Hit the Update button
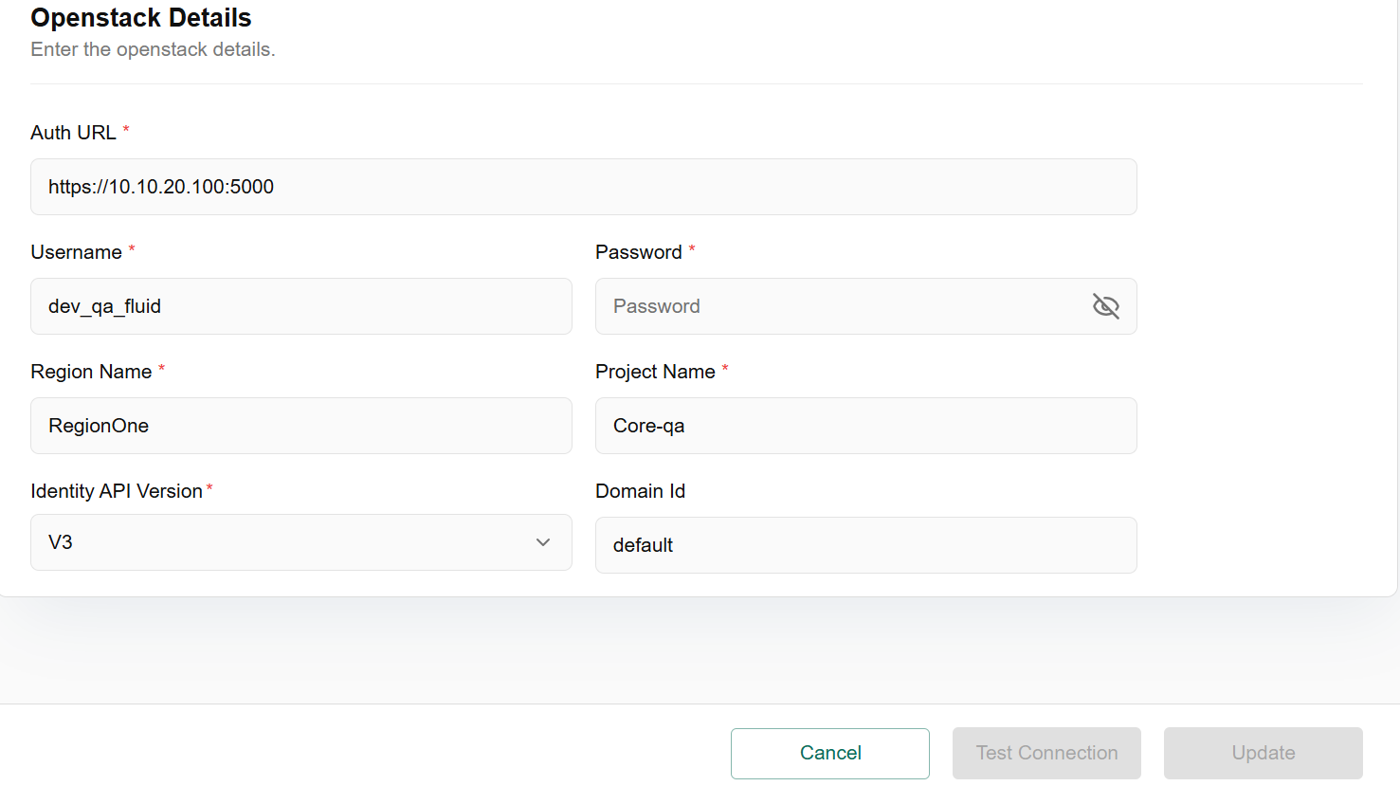 [x=1263, y=753]
